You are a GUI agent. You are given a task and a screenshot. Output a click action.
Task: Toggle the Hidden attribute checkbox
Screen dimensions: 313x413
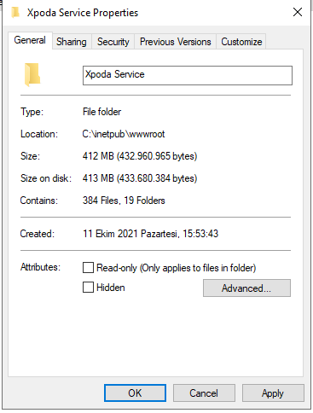88,288
